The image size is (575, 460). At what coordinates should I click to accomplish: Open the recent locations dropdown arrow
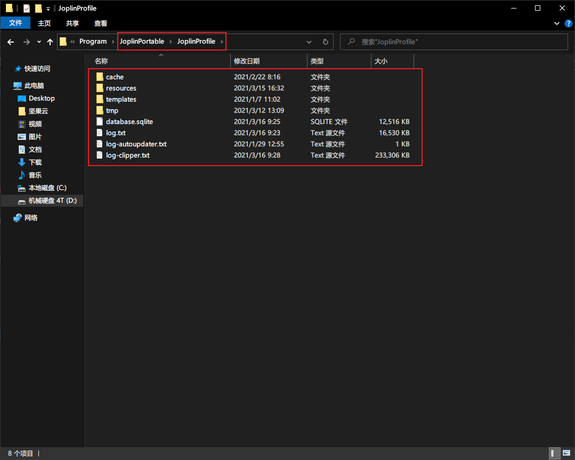pos(39,42)
